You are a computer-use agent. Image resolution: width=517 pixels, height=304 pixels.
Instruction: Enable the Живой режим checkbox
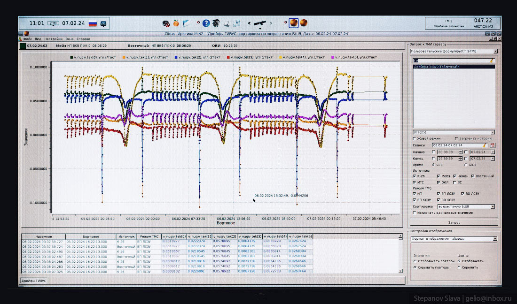[x=414, y=138]
